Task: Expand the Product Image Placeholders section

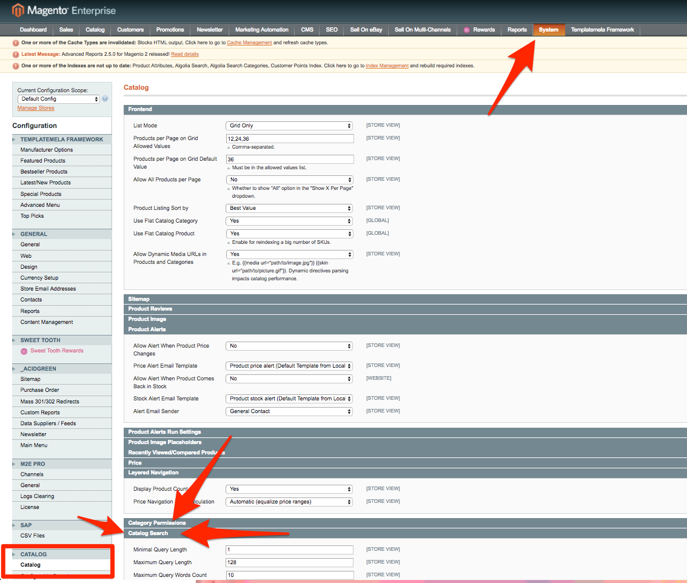Action: pos(405,442)
